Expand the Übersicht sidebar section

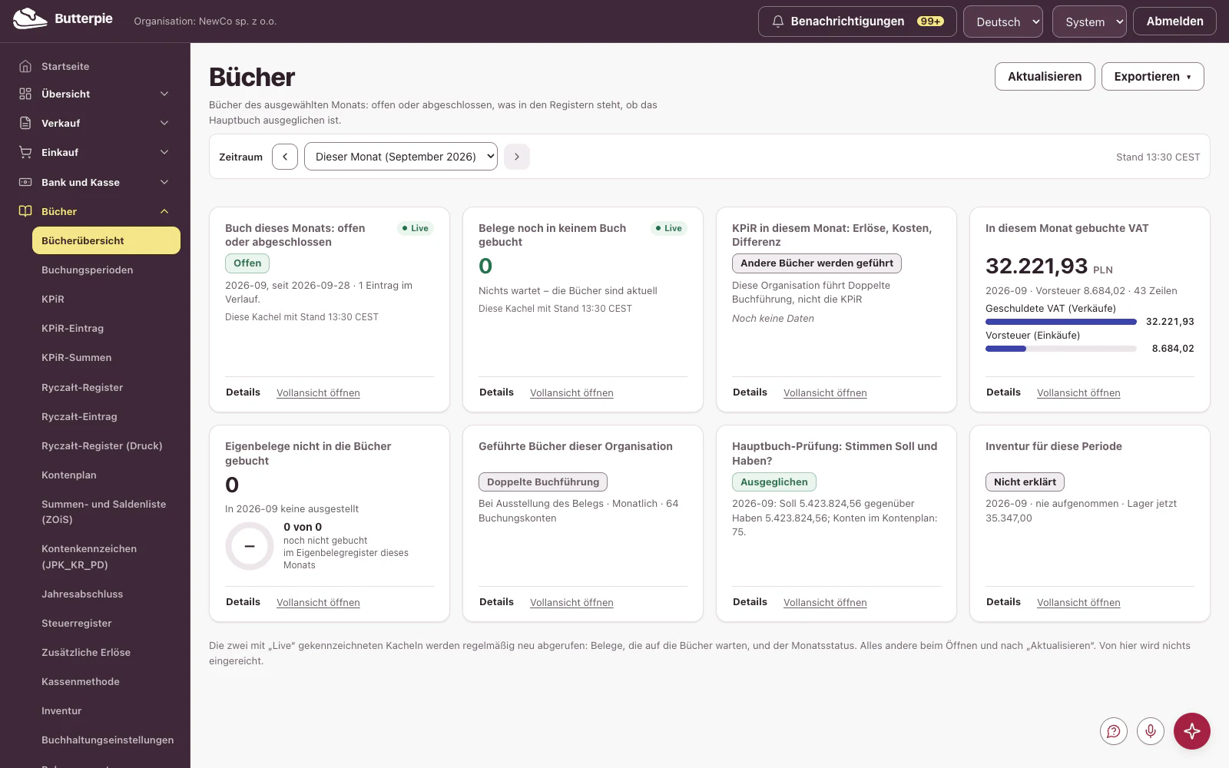coord(164,94)
